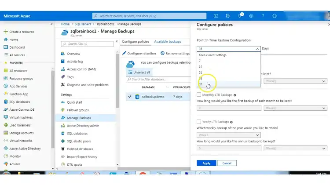Choose 14 days option in dropdown
Image resolution: width=330 pixels, height=185 pixels.
point(228,67)
